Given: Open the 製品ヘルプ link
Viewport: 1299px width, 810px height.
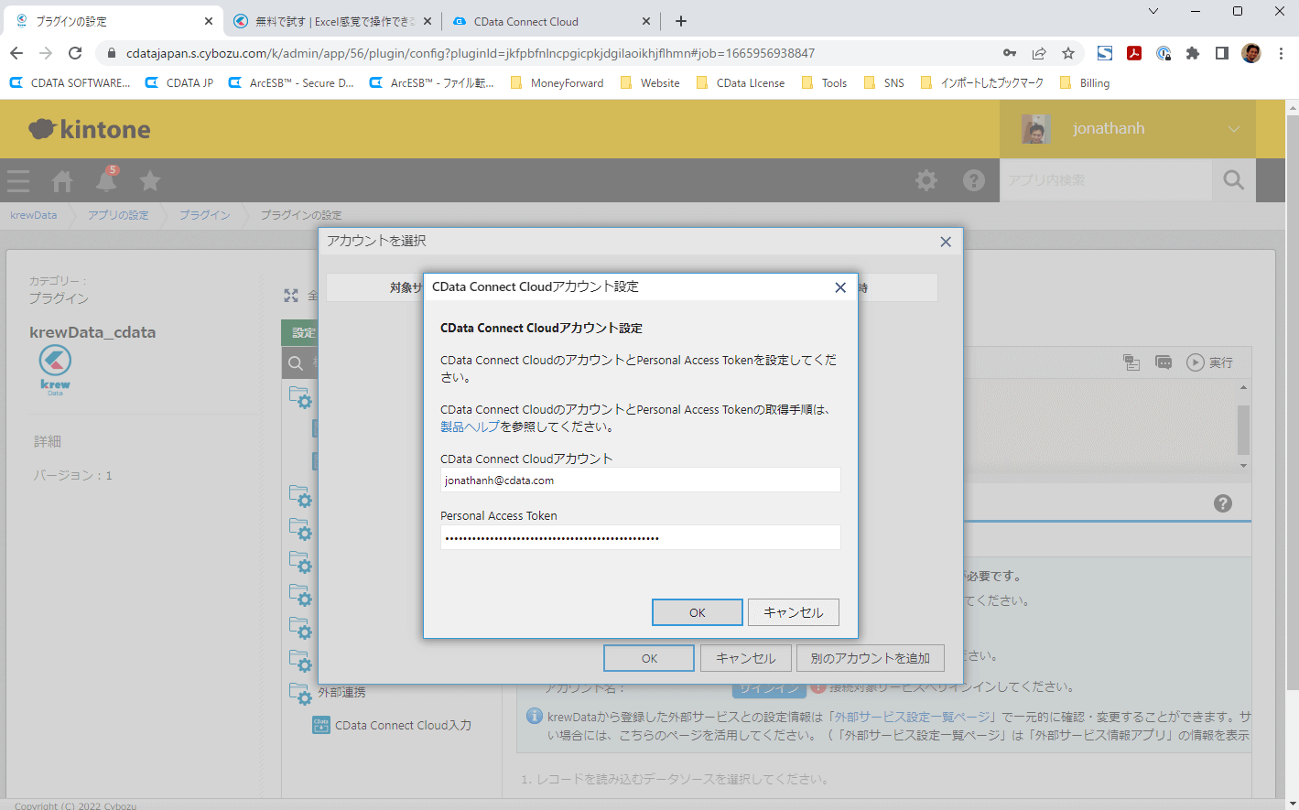Looking at the screenshot, I should tap(471, 427).
